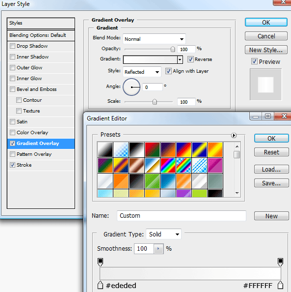291x292 pixels.
Task: Select the #ededed color stop
Action: [100, 285]
